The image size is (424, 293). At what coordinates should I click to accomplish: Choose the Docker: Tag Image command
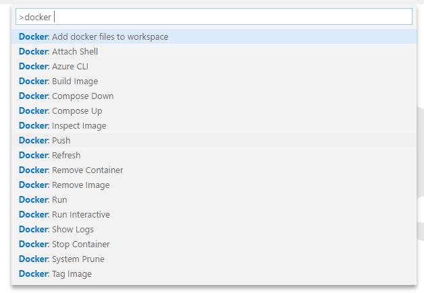point(214,274)
